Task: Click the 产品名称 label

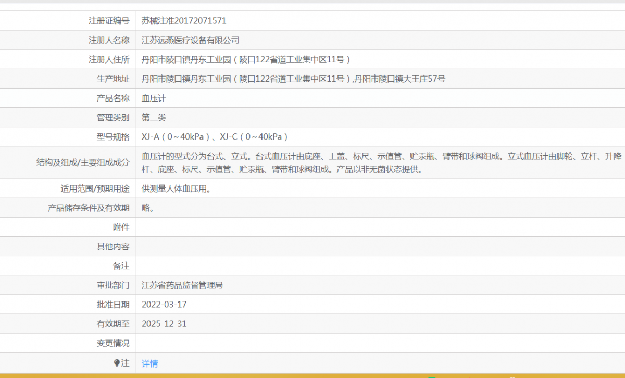Action: click(x=113, y=98)
